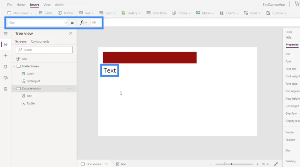Adjust the canvas zoom slider
This screenshot has height=167, width=300.
point(234,164)
